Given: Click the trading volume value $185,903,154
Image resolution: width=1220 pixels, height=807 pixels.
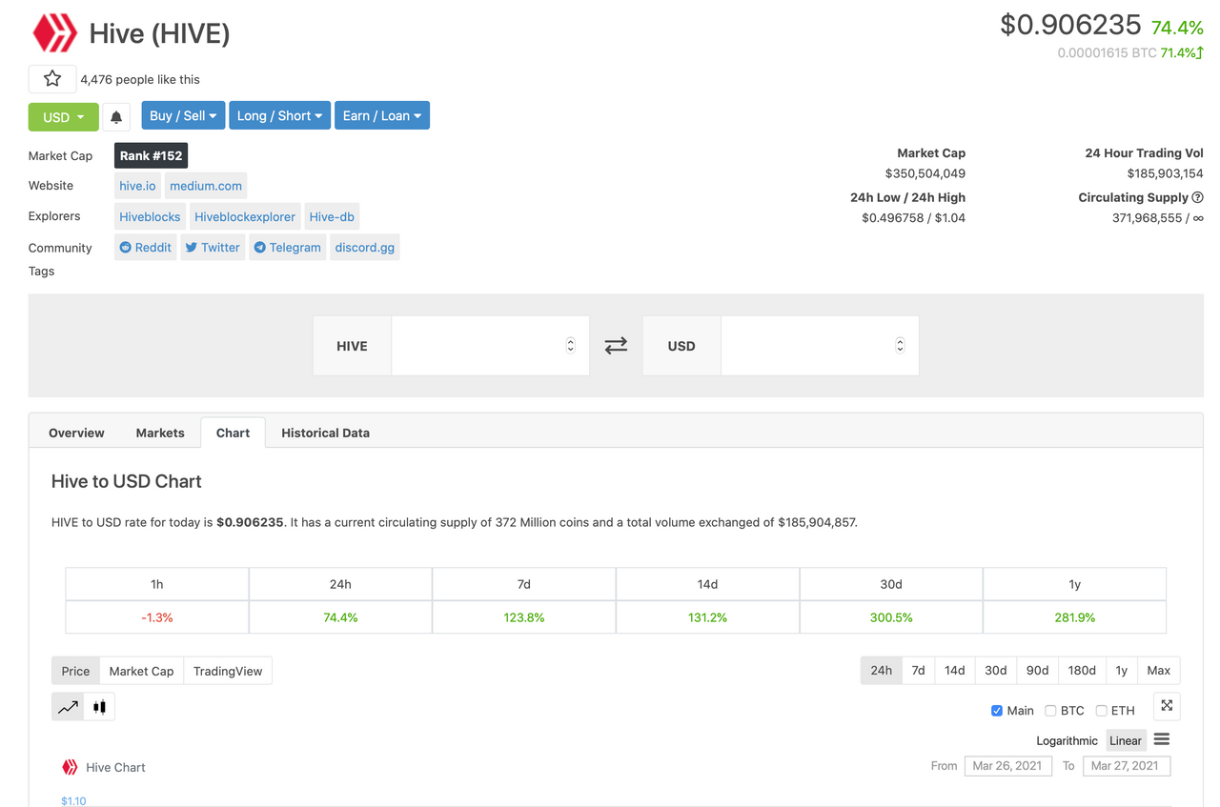Looking at the screenshot, I should (1165, 173).
